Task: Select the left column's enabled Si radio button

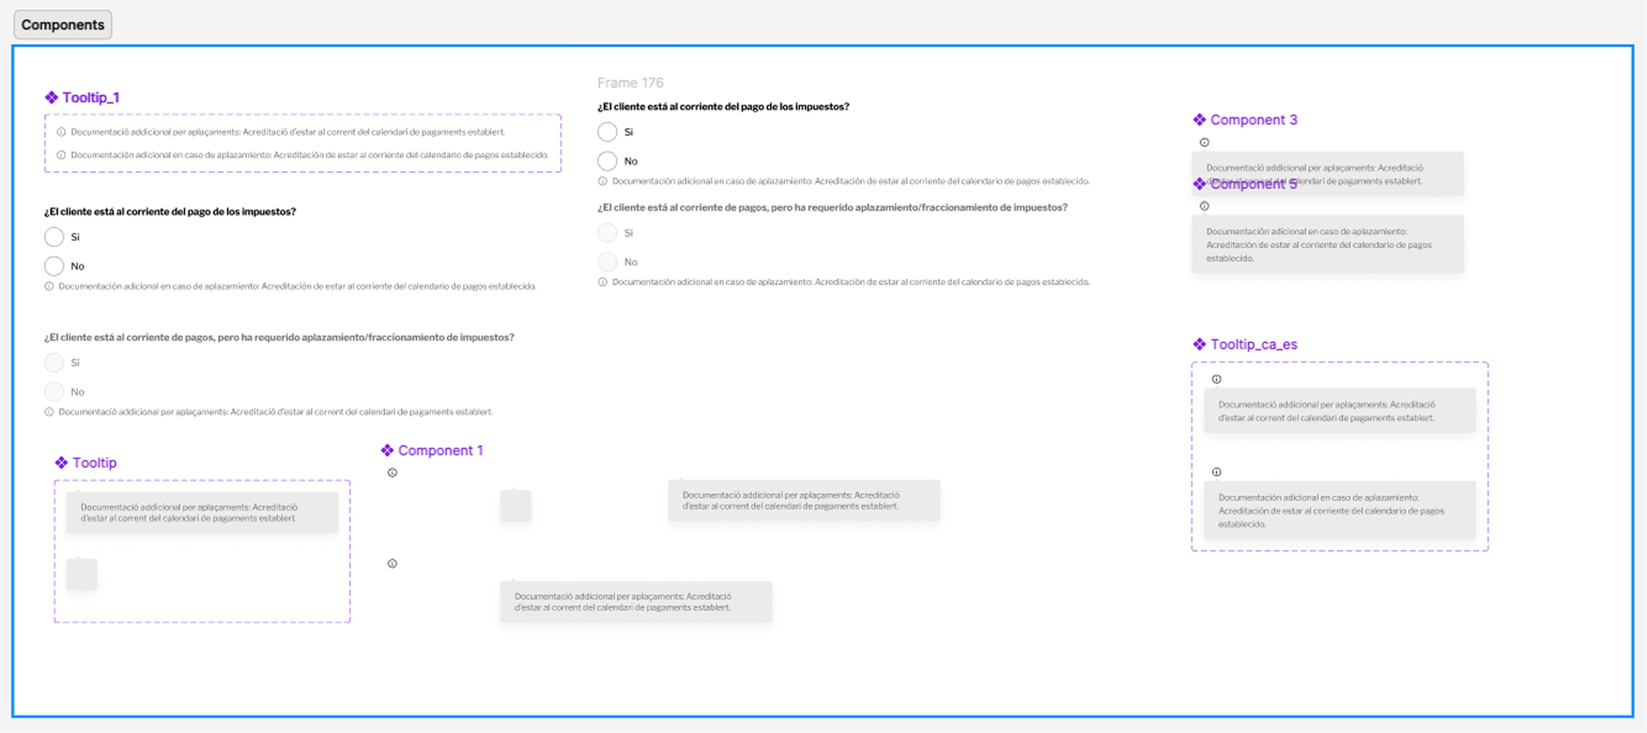Action: (54, 237)
